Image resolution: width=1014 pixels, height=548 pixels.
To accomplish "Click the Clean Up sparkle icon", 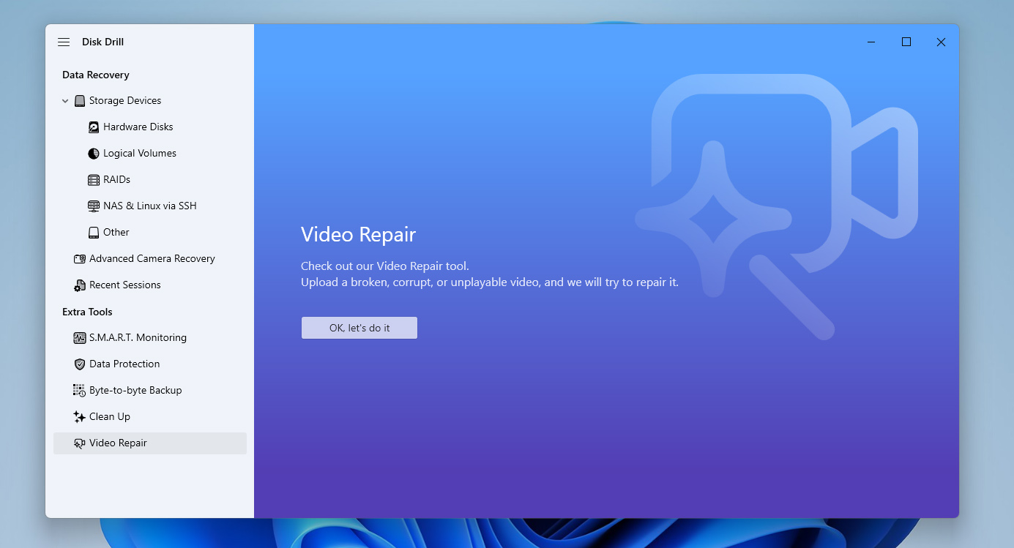I will (x=79, y=416).
